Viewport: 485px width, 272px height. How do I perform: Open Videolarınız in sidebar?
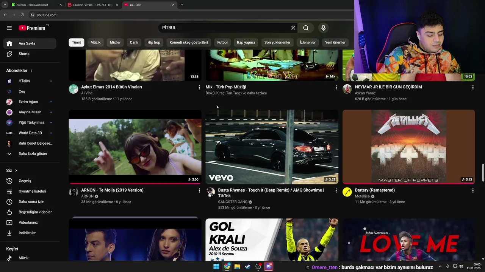coord(30,223)
